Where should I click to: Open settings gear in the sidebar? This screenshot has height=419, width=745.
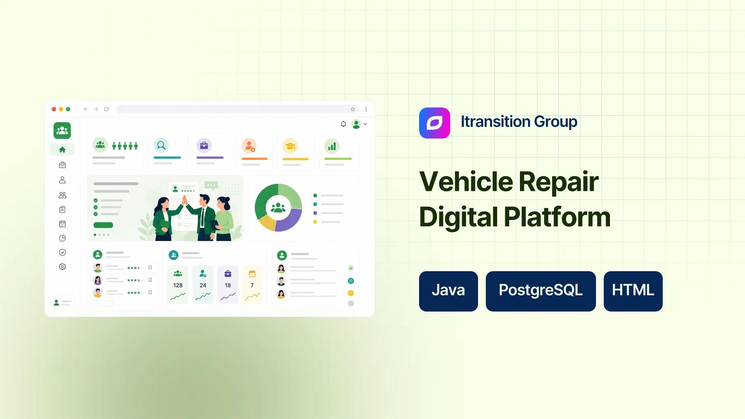[x=62, y=267]
